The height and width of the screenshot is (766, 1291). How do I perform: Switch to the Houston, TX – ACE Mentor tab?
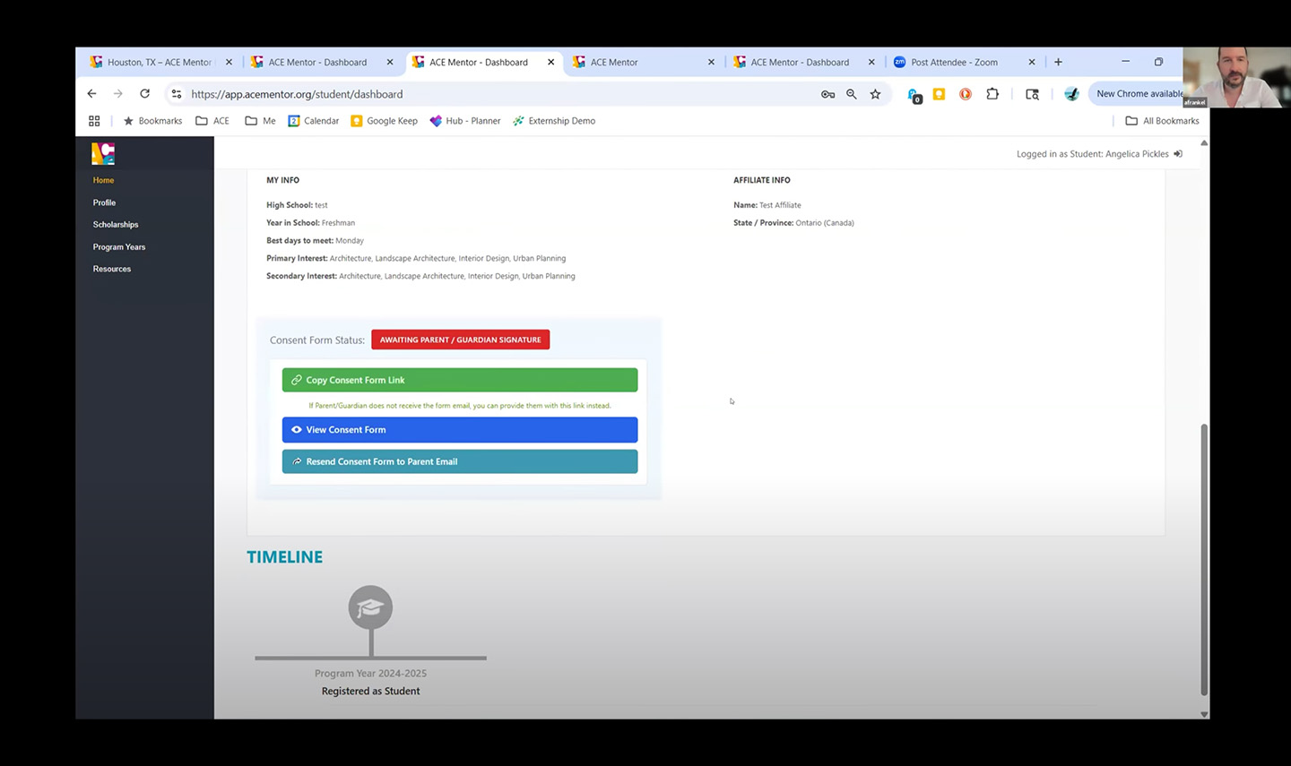[x=159, y=63]
